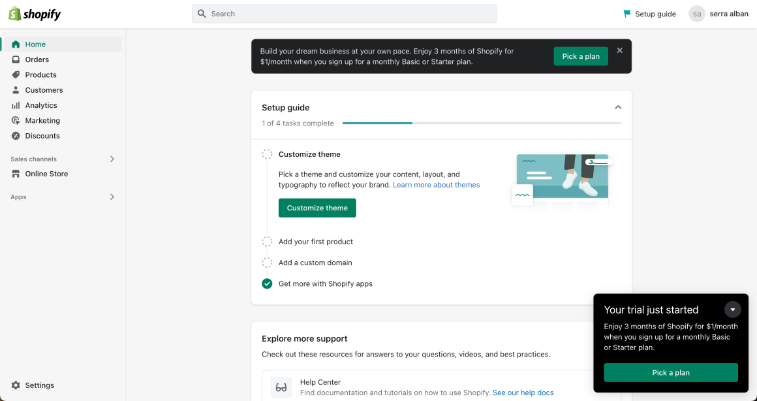View the Analytics dashboard
This screenshot has width=757, height=401.
tap(41, 105)
